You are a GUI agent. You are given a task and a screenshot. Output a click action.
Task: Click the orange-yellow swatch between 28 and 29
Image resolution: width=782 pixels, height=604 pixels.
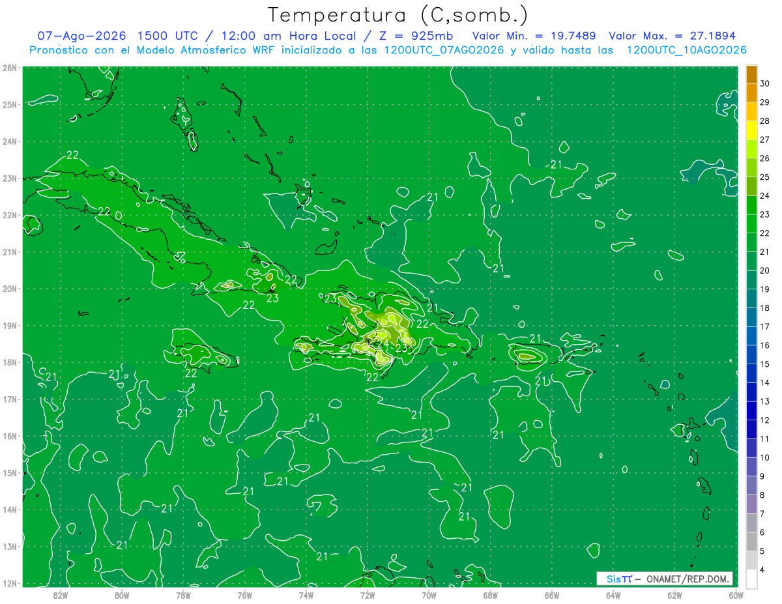coord(751,111)
